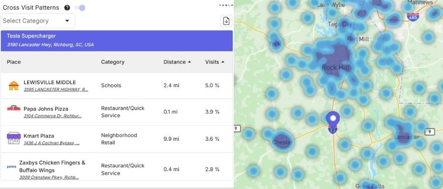Open the Select Category dropdown
443x189 pixels.
[x=37, y=21]
